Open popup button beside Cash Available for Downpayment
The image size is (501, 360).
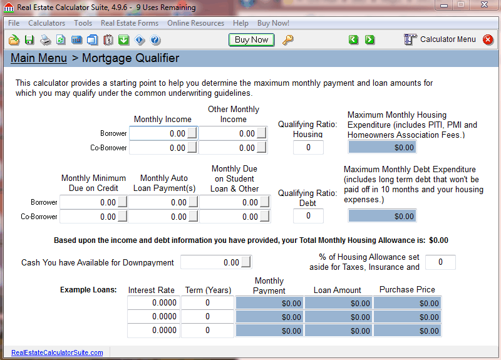pyautogui.click(x=246, y=262)
